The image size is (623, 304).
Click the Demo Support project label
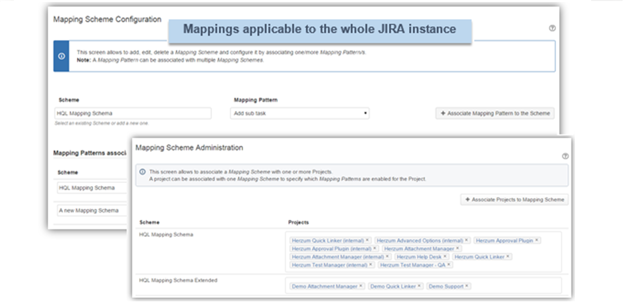446,286
